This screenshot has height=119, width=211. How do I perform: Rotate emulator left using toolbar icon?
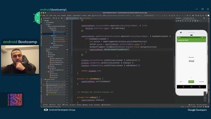tap(183, 21)
